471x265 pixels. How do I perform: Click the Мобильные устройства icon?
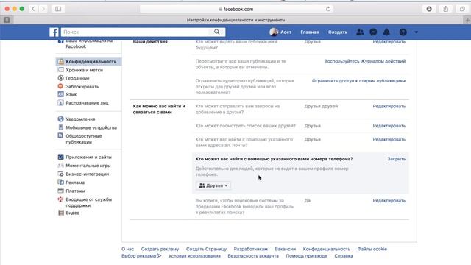click(x=60, y=127)
